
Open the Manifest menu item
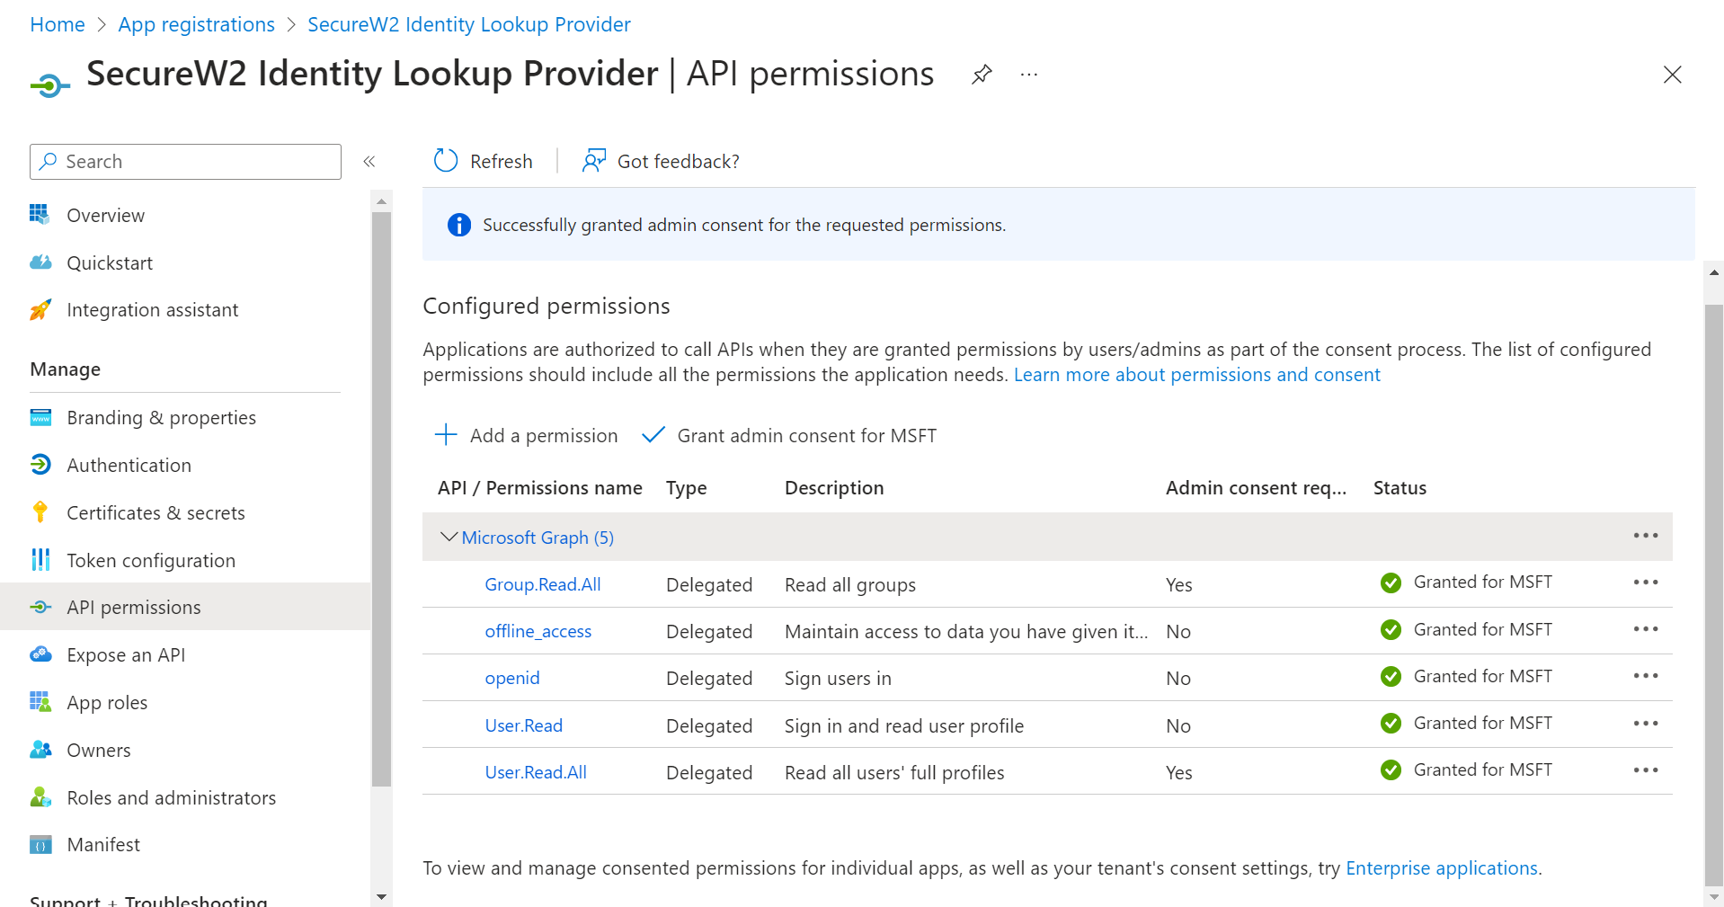coord(103,844)
